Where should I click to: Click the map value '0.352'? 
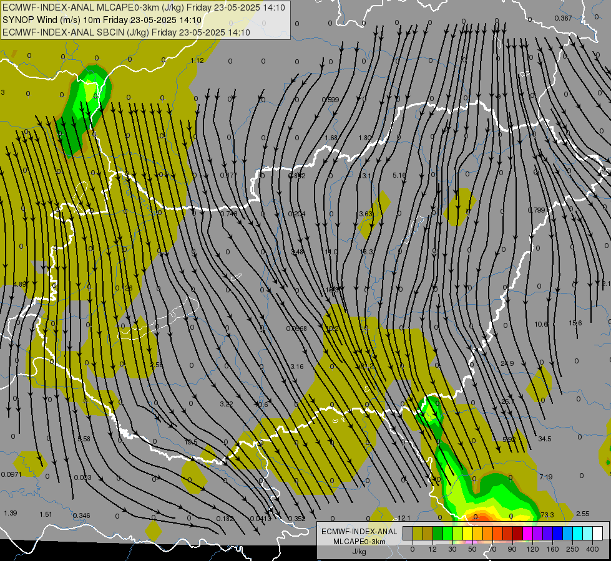click(x=296, y=519)
